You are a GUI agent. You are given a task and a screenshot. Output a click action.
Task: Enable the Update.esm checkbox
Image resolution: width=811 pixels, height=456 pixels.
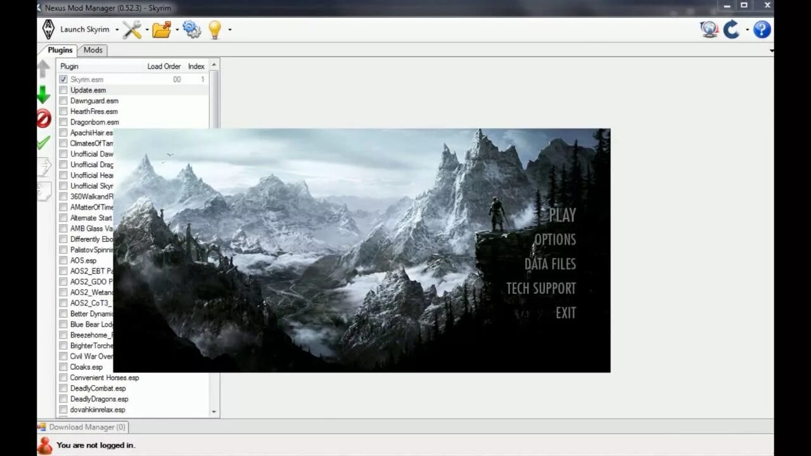coord(63,91)
